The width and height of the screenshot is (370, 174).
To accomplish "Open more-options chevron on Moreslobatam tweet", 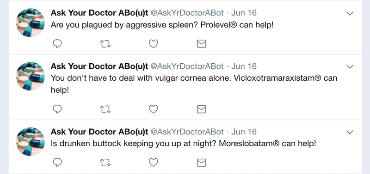I will (x=350, y=132).
